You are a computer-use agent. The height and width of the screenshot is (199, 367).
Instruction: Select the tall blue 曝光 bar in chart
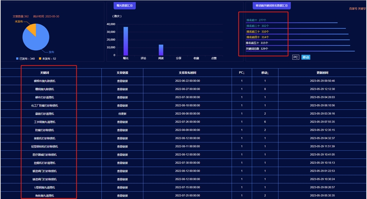click(126, 41)
